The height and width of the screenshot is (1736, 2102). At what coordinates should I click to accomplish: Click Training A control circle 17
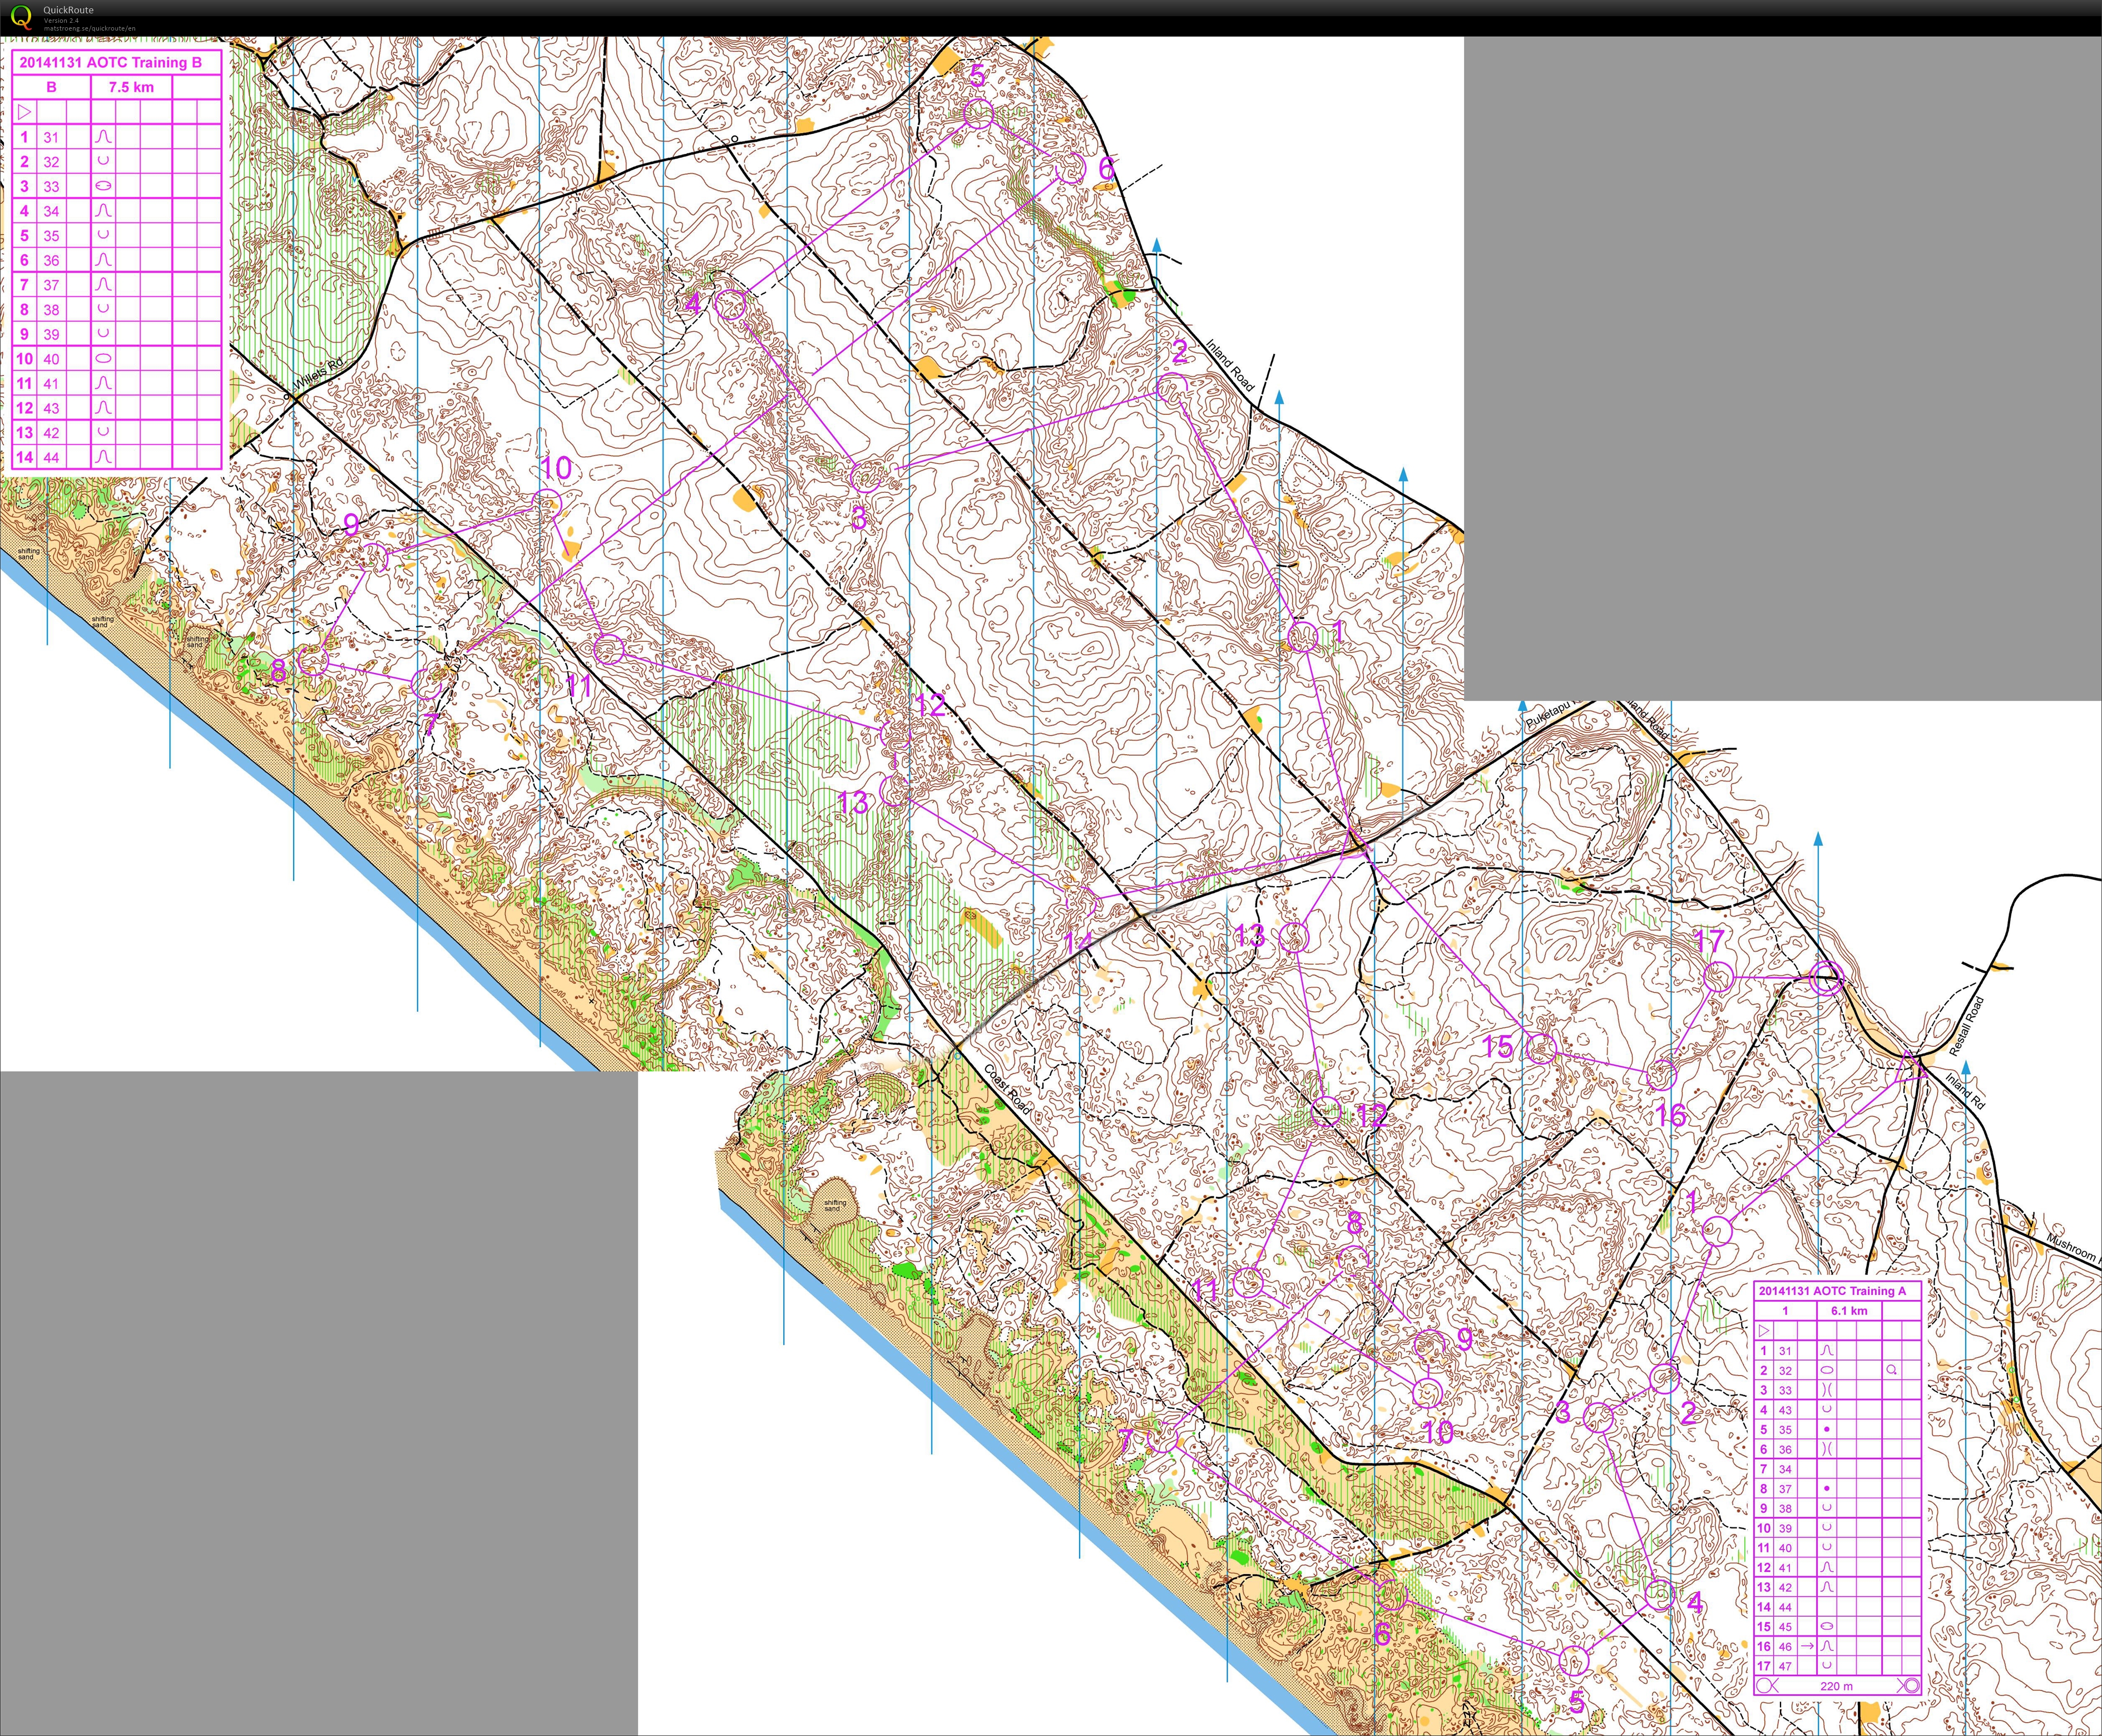(1718, 977)
